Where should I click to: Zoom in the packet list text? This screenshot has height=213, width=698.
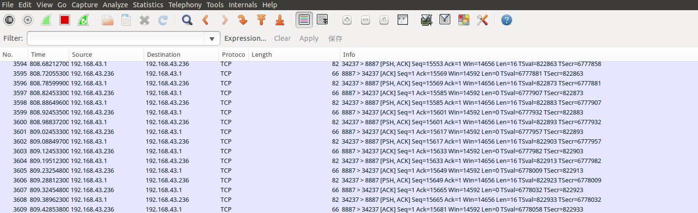[x=347, y=20]
